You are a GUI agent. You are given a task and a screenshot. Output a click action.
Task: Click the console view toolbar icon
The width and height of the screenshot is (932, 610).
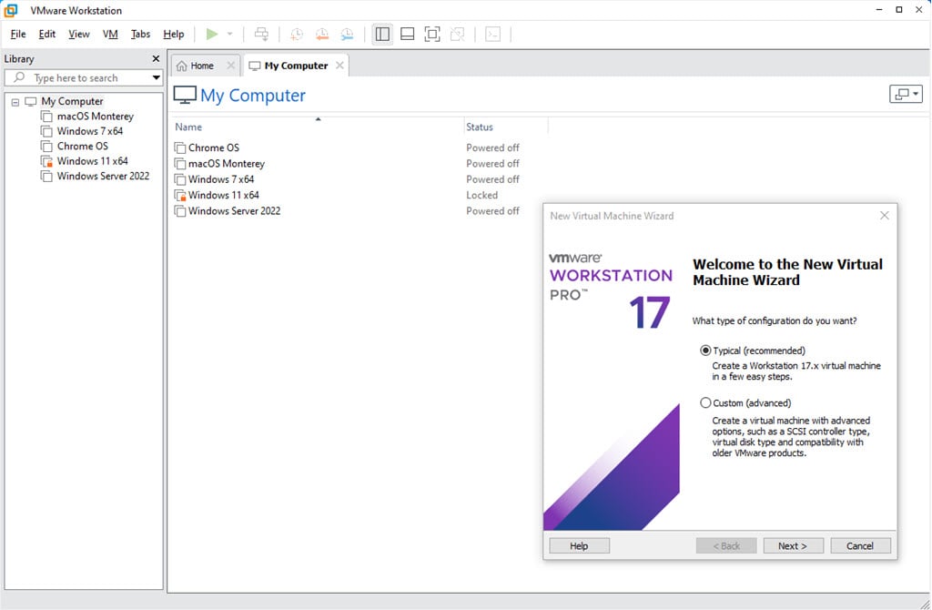click(492, 35)
